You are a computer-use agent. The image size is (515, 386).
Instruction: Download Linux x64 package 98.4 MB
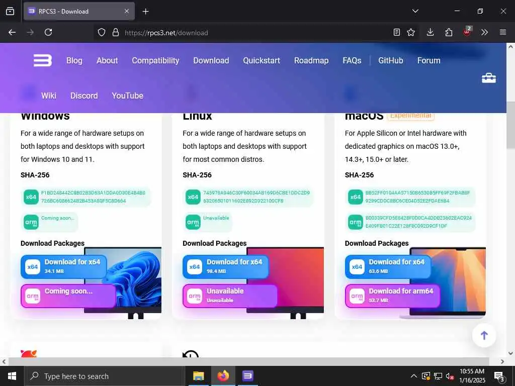click(x=226, y=267)
